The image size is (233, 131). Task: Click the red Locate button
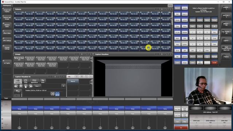(x=214, y=63)
